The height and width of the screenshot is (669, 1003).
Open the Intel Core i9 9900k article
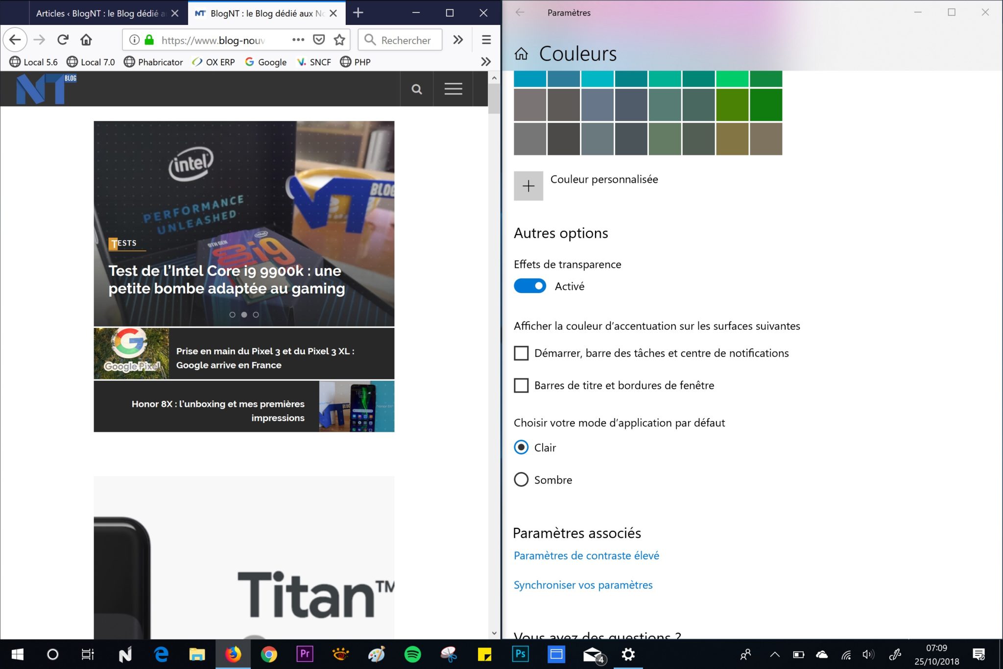(x=226, y=279)
